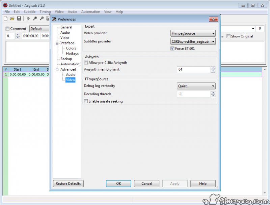Open the Automation menu
This screenshot has width=270, height=205.
click(90, 12)
